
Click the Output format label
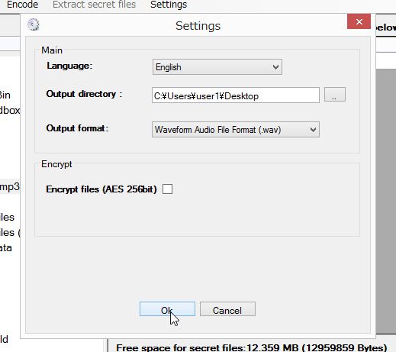coord(77,128)
